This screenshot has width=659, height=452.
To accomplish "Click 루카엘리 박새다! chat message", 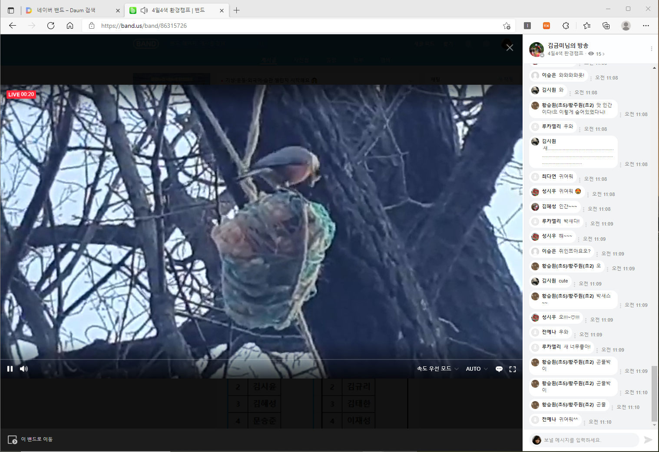I will (556, 221).
